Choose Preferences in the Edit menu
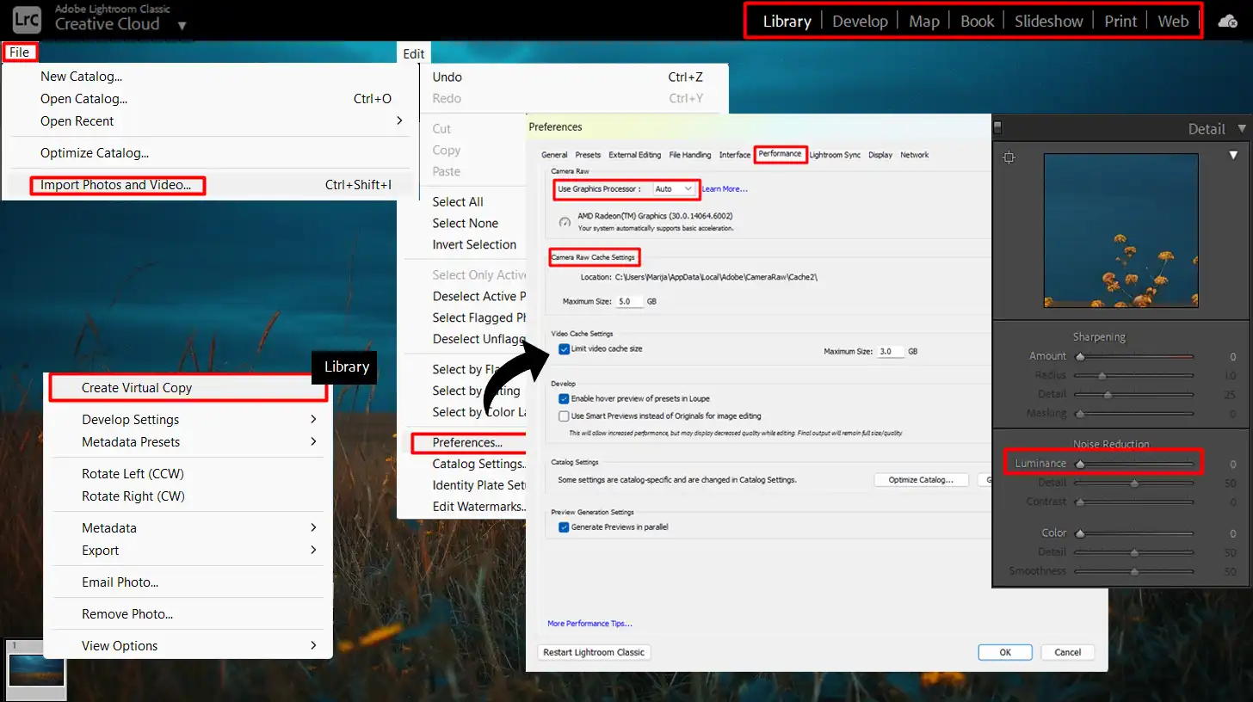The image size is (1253, 702). [x=468, y=442]
